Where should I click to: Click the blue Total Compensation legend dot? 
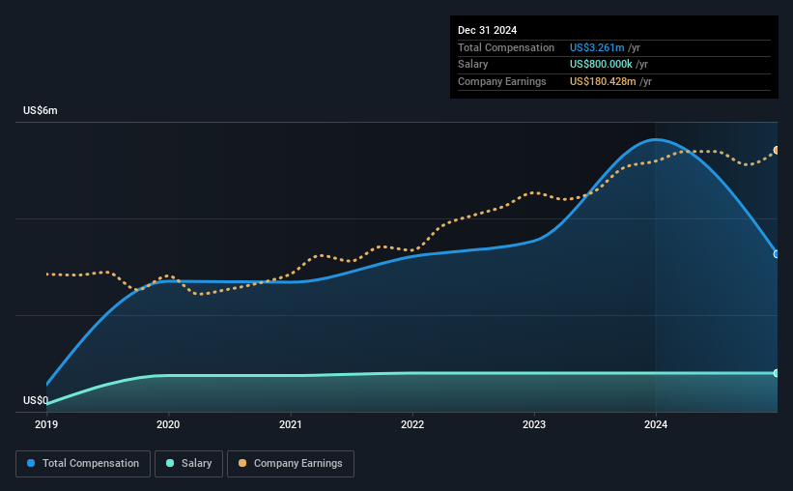(x=31, y=463)
